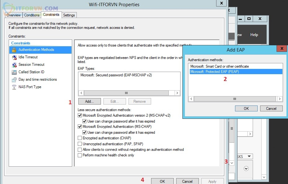
Task: Select Microsoft: Smart Card or other certificate
Action: [x=219, y=66]
